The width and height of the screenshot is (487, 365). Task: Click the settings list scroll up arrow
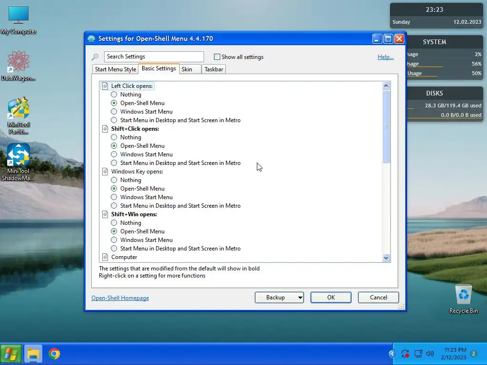pyautogui.click(x=386, y=86)
